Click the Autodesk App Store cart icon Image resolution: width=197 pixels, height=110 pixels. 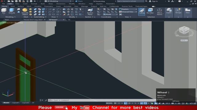169,1
